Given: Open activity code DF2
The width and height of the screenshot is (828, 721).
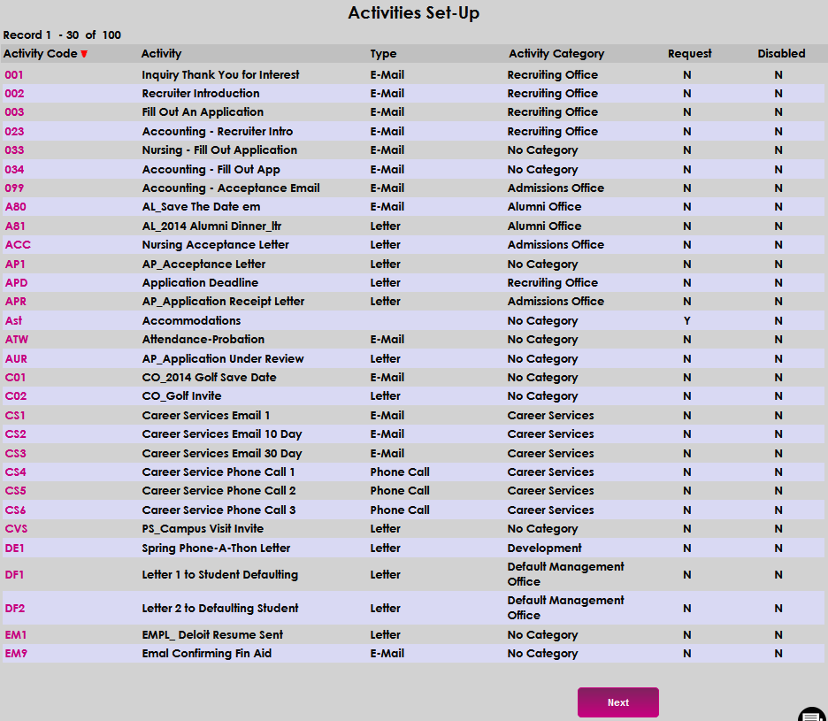Looking at the screenshot, I should [15, 608].
